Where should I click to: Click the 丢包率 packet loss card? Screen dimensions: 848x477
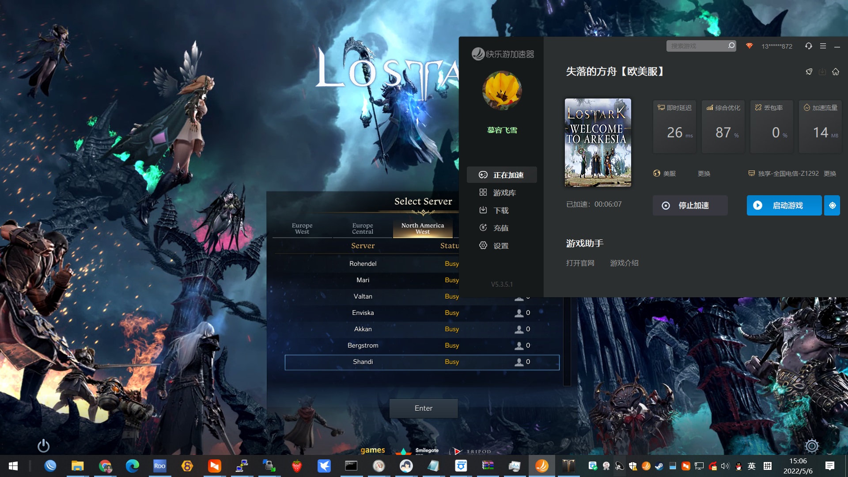pyautogui.click(x=772, y=127)
